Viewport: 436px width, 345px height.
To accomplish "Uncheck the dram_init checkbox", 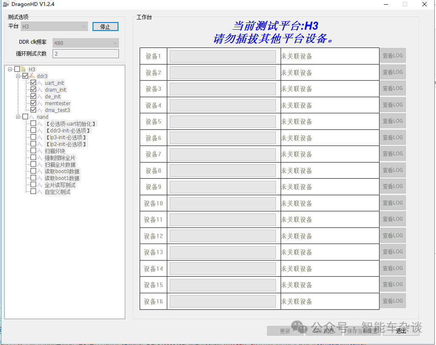I will (x=34, y=90).
